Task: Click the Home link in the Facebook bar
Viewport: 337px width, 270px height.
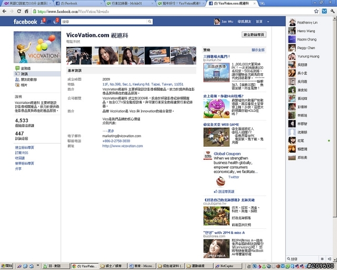Action: pyautogui.click(x=259, y=22)
